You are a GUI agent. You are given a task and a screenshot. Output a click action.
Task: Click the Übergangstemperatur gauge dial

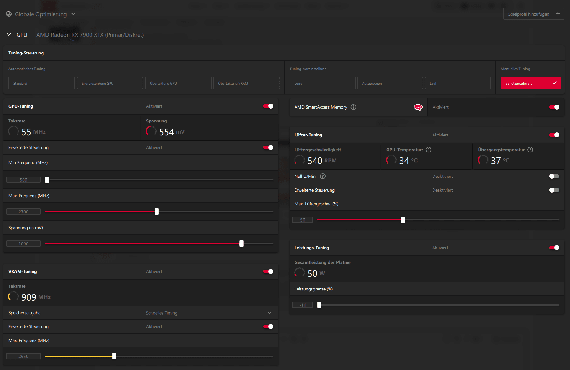[x=483, y=160]
